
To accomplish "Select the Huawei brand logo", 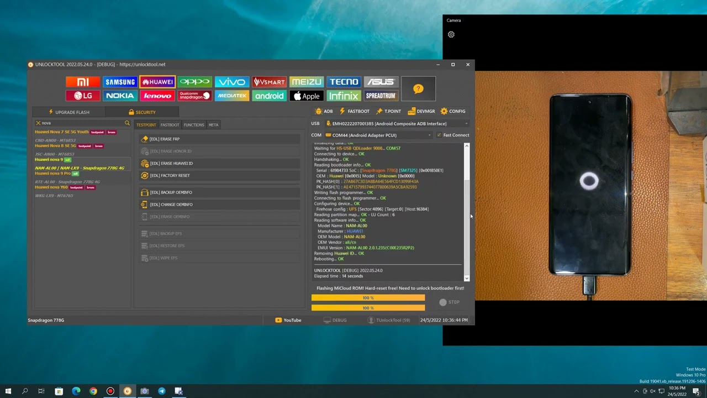I will 157,82.
